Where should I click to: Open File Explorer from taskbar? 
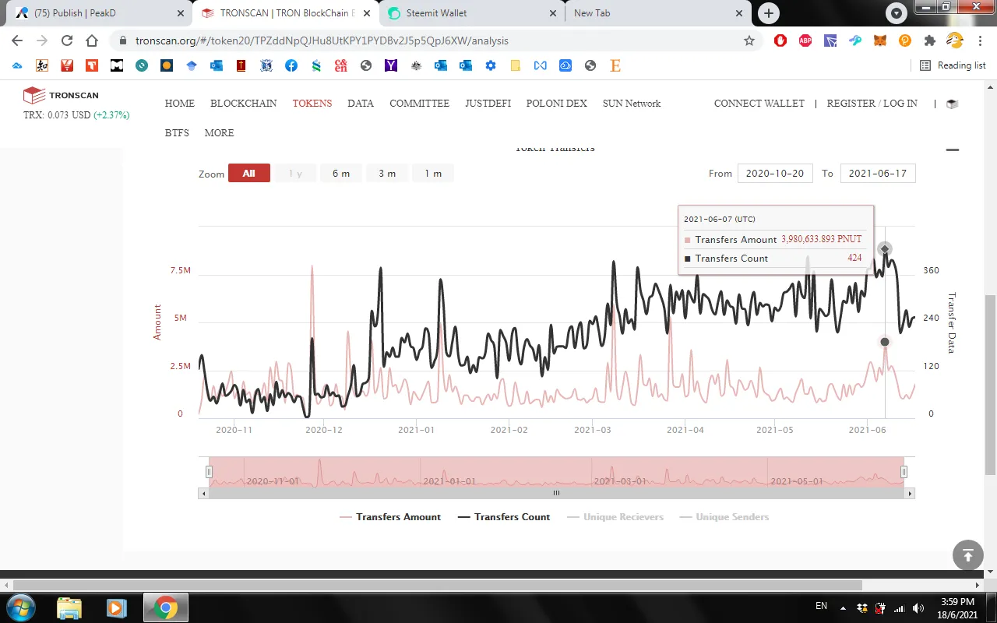tap(69, 607)
